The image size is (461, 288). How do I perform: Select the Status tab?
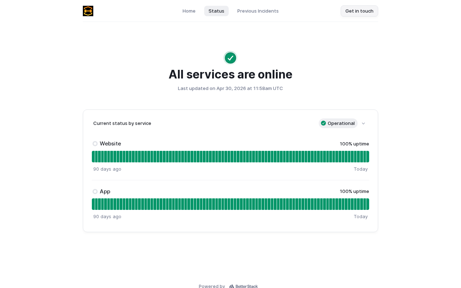tap(216, 11)
